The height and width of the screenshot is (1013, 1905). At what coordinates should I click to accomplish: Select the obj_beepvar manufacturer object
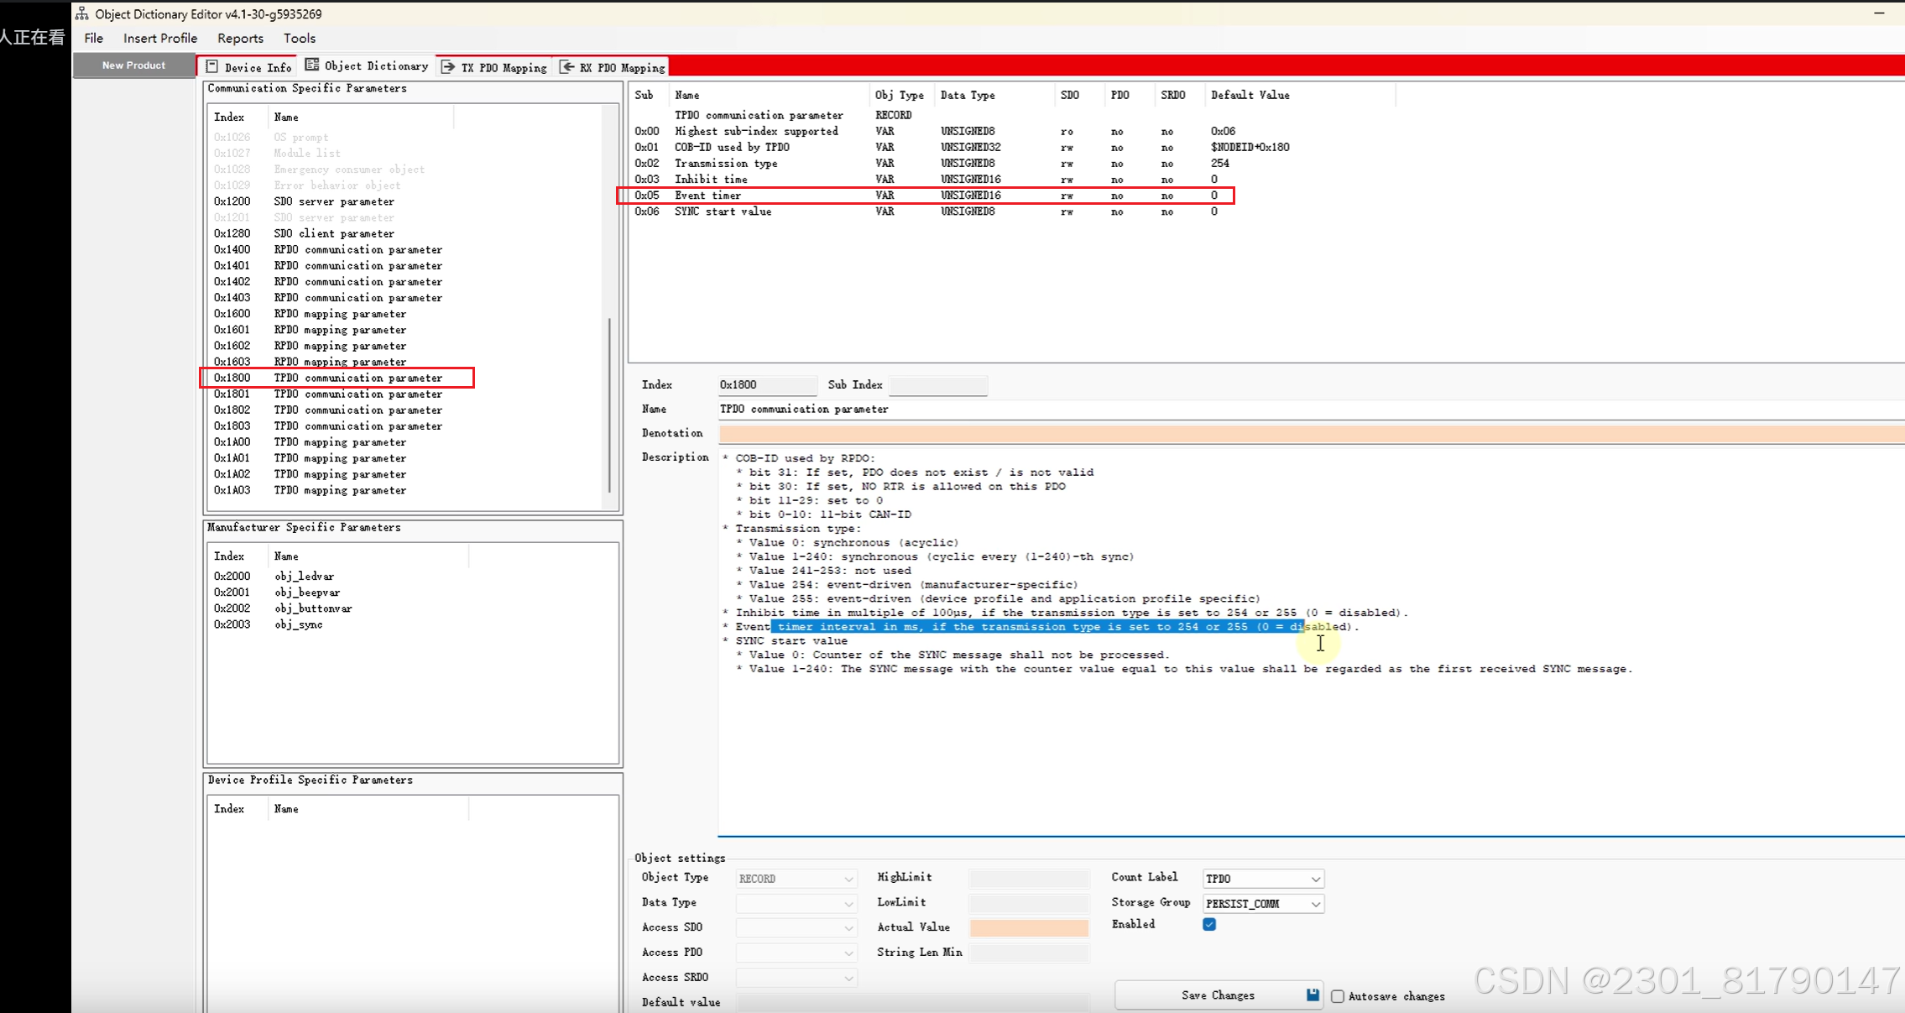pyautogui.click(x=306, y=593)
